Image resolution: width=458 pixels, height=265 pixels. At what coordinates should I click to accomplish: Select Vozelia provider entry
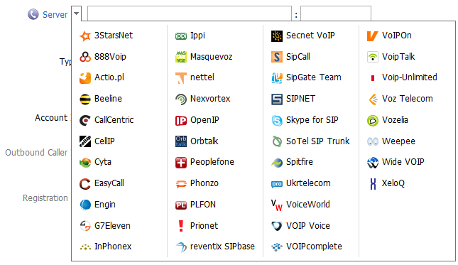pyautogui.click(x=388, y=120)
